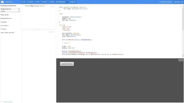Screen dimensions: 184x103
Task: Expand Examples section
Action: (x=3, y=29)
